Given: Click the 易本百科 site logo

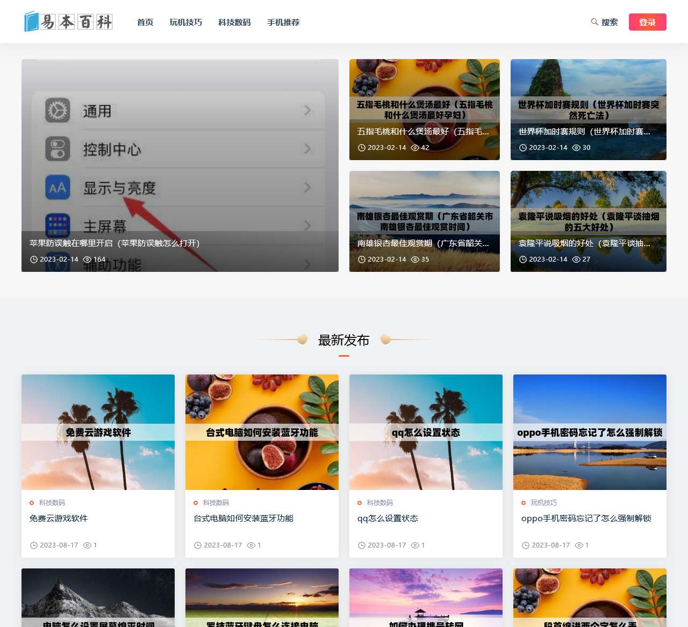Looking at the screenshot, I should point(68,21).
